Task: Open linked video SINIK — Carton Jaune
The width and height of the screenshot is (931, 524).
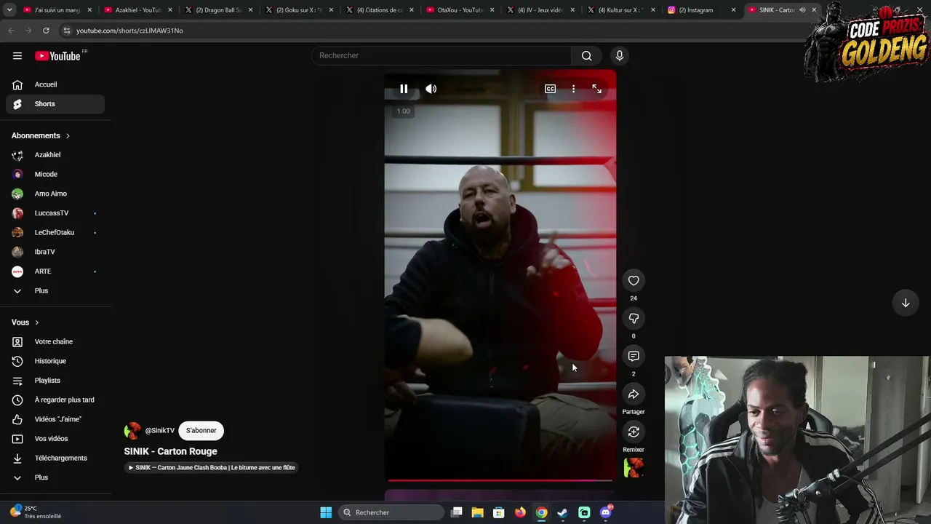Action: (x=212, y=468)
